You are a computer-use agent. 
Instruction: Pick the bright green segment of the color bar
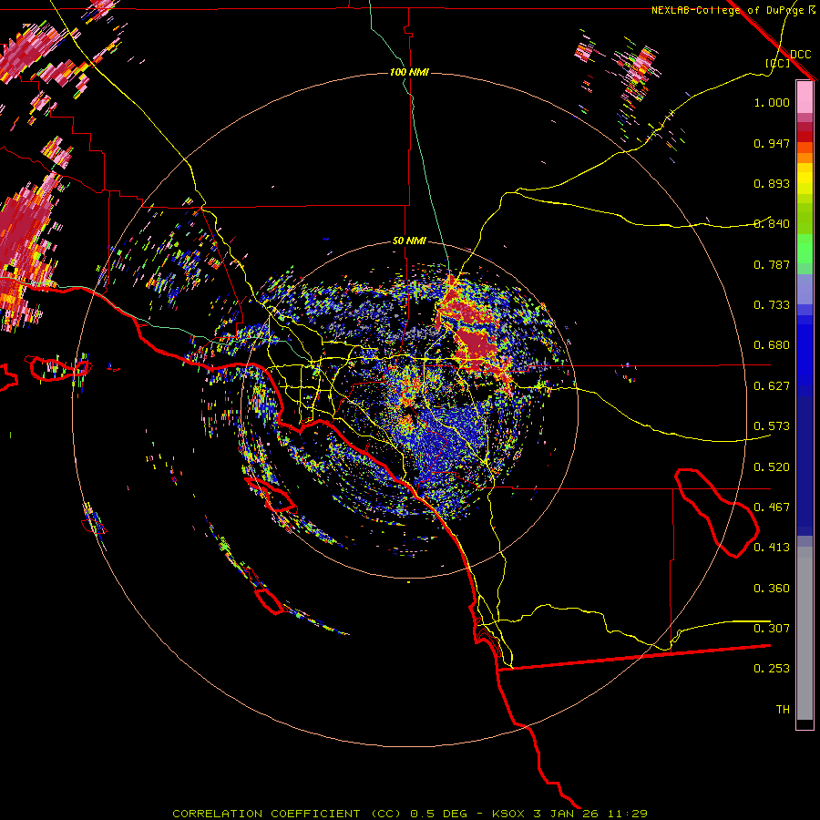tap(805, 249)
